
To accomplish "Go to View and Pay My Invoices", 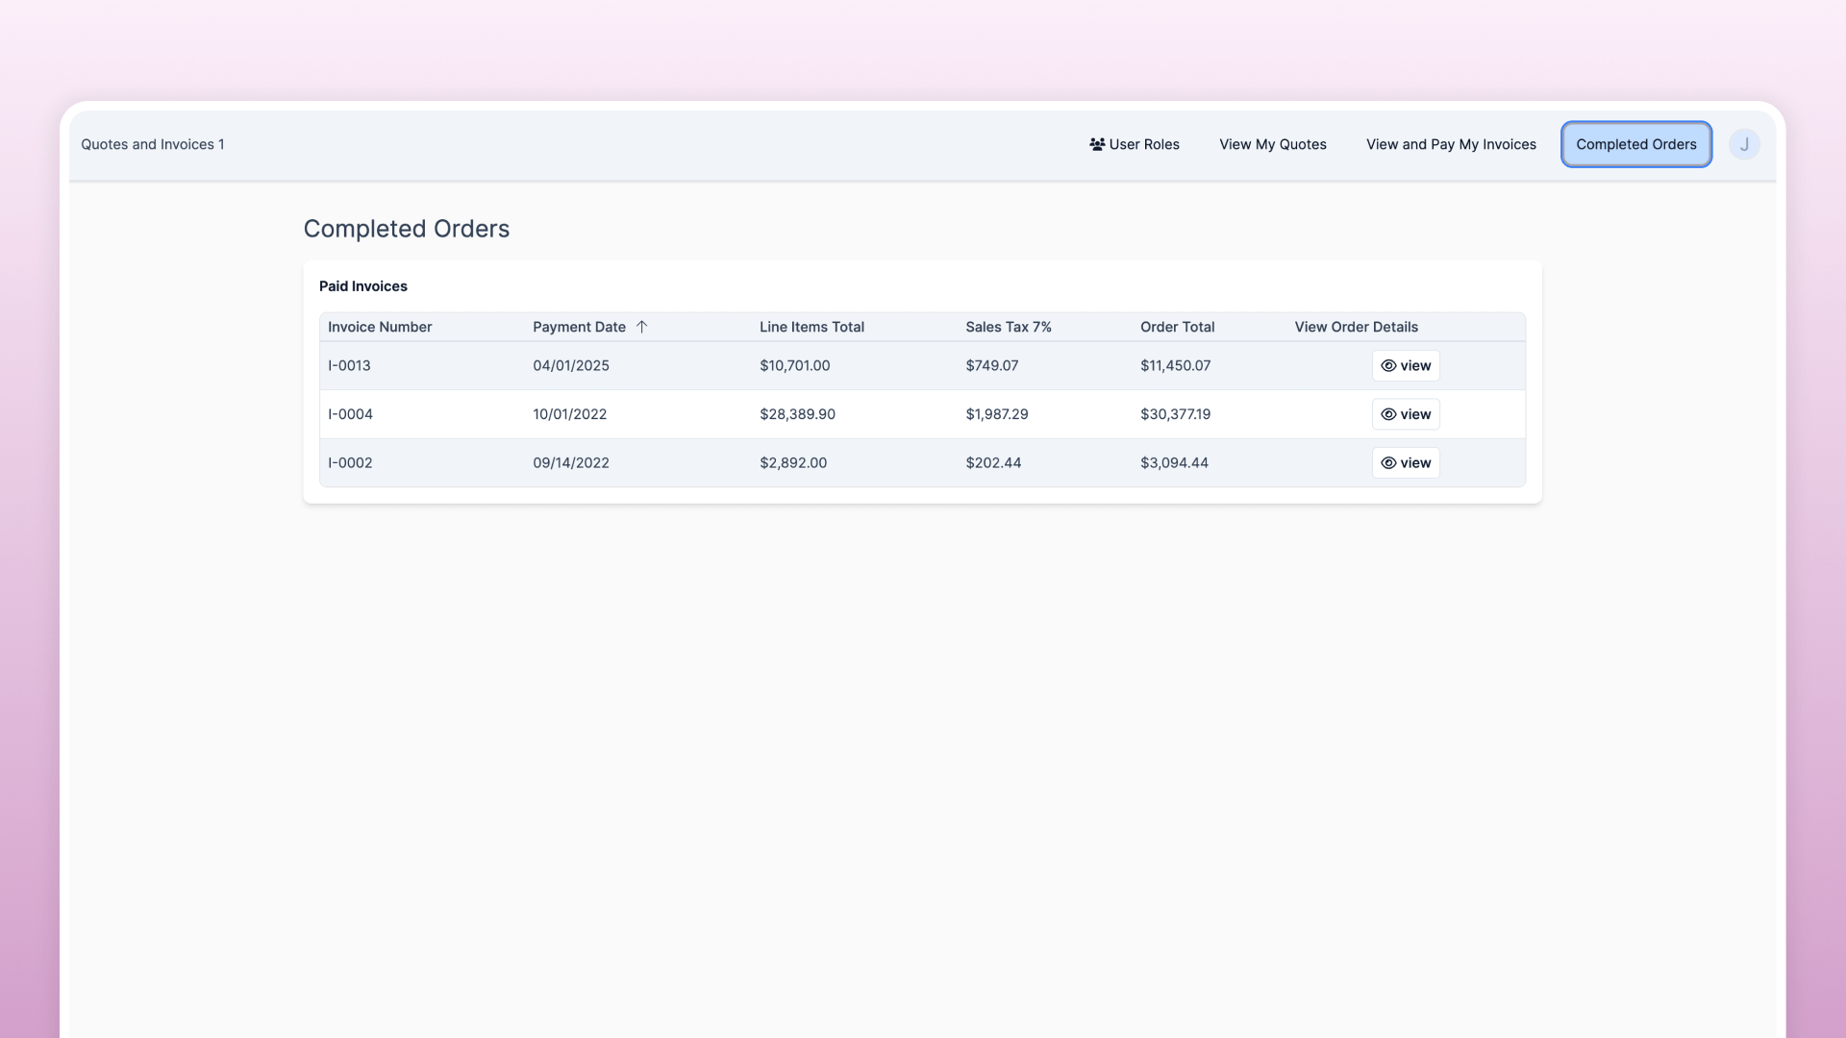I will pyautogui.click(x=1450, y=144).
